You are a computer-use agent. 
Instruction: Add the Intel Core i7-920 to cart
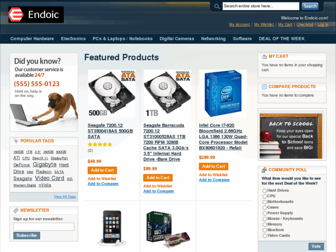click(214, 166)
